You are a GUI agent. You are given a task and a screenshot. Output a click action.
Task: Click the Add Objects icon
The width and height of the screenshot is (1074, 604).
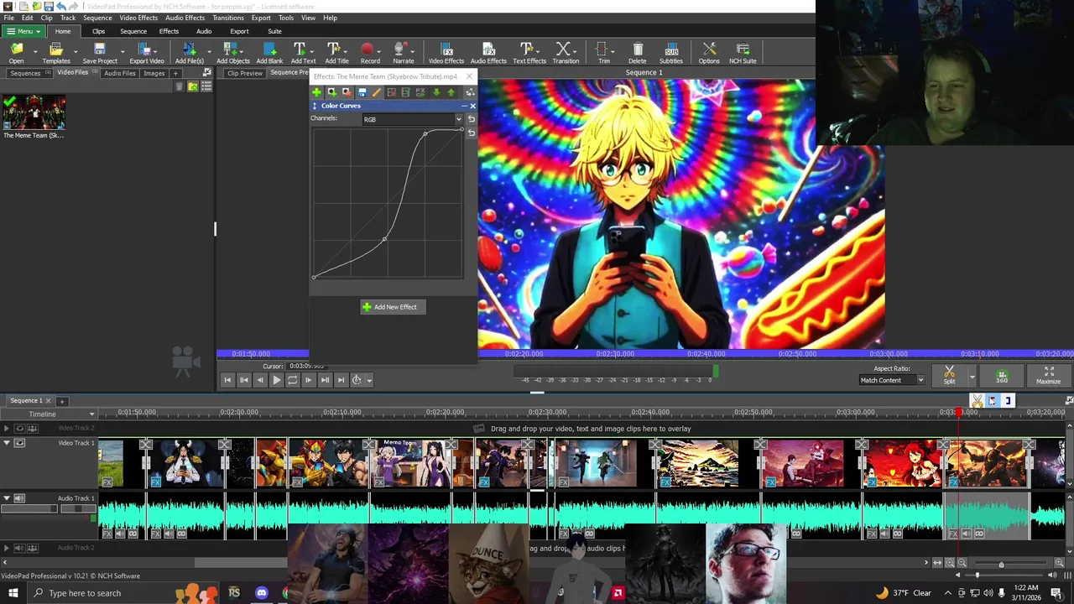(x=232, y=53)
